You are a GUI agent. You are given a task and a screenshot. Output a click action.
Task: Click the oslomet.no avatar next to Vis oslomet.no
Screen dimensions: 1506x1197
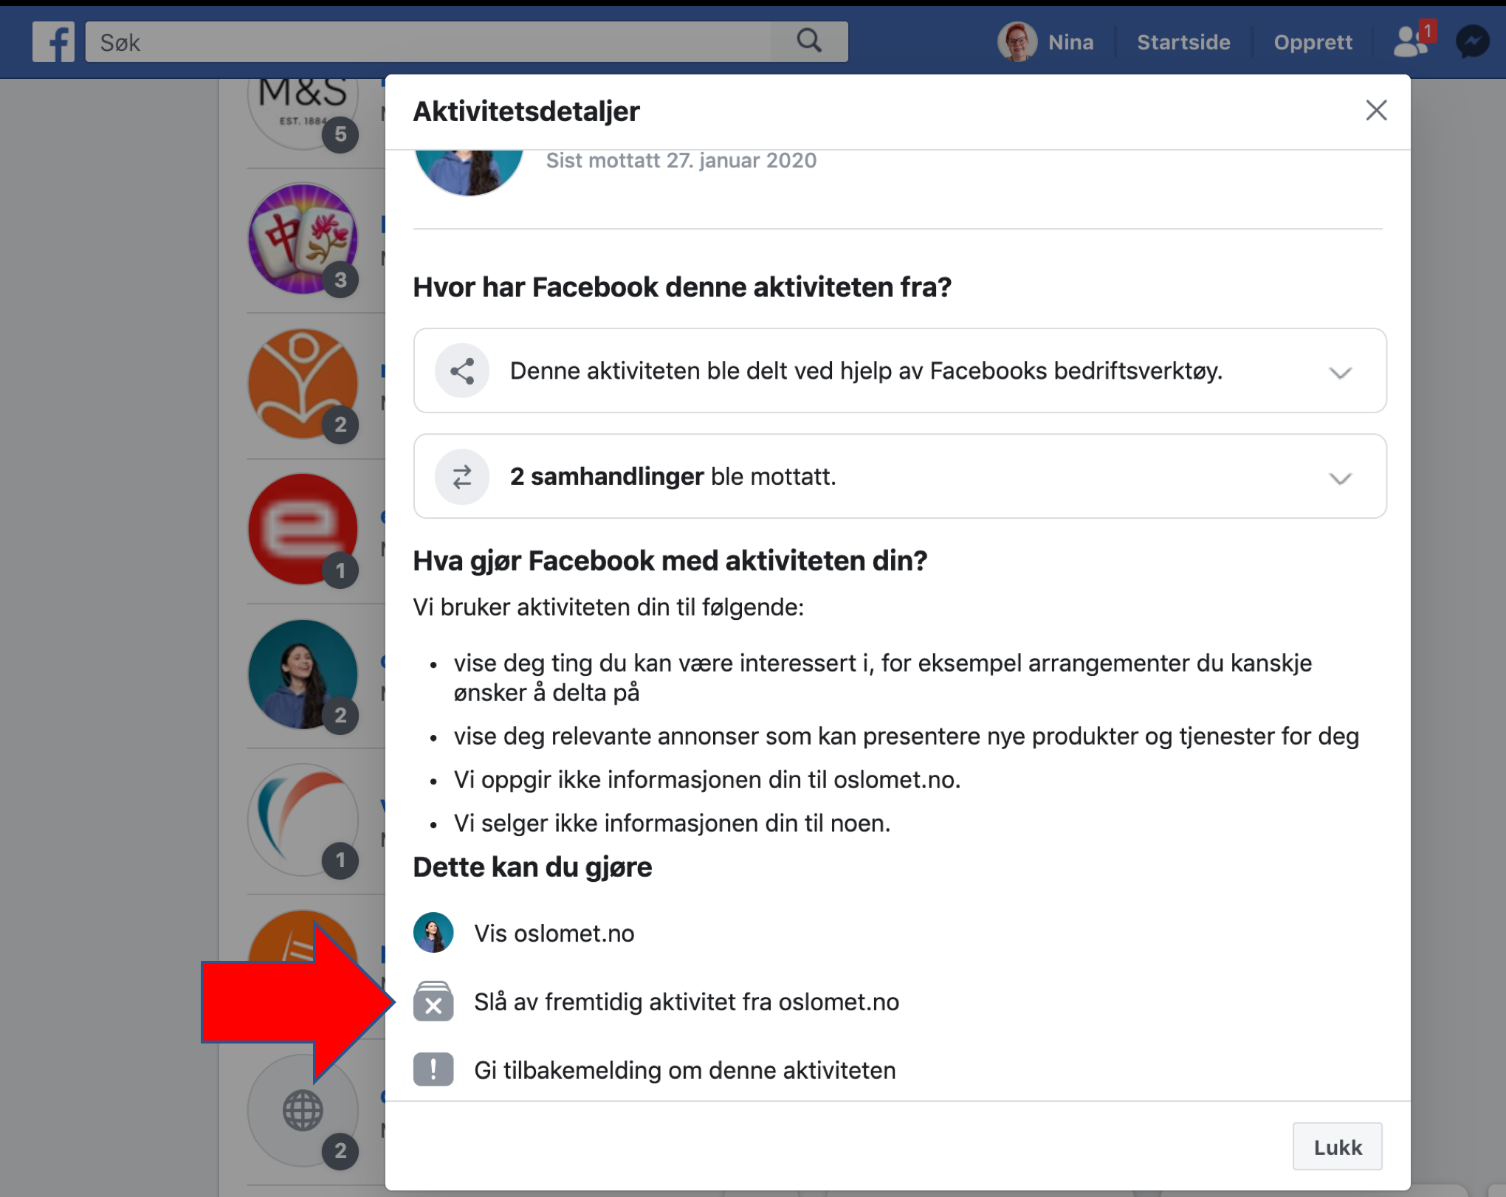tap(433, 933)
